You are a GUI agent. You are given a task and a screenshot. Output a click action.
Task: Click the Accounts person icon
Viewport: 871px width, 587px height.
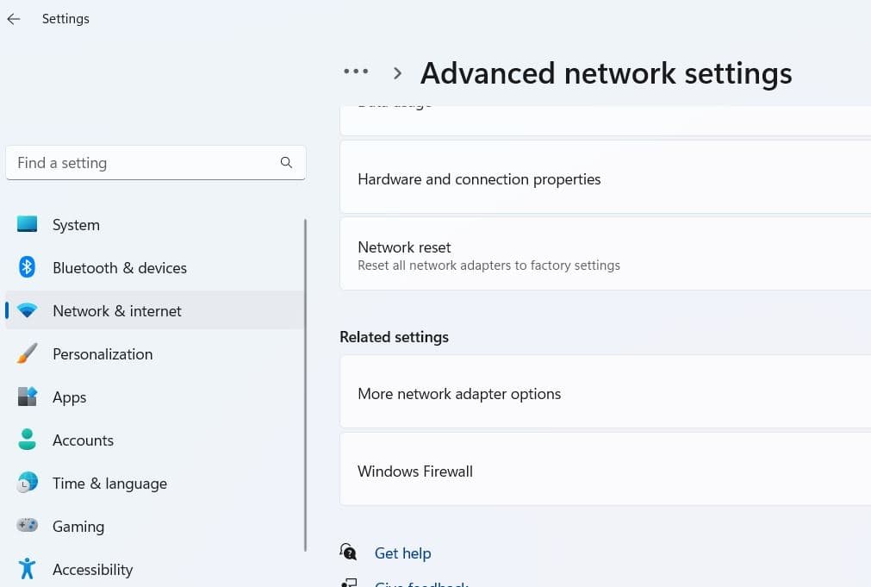tap(28, 440)
